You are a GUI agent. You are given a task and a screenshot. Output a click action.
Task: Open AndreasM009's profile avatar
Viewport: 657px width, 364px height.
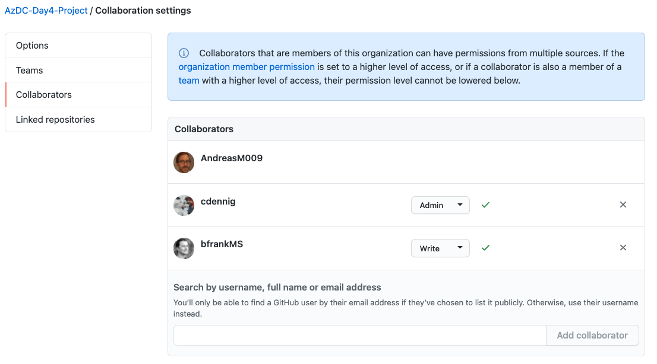click(184, 162)
